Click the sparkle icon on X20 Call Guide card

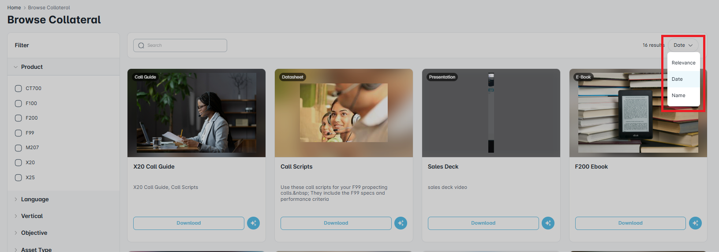click(253, 223)
